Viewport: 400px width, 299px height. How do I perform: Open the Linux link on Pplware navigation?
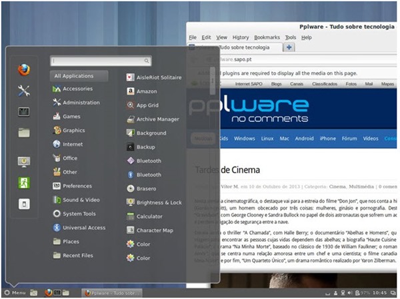[267, 139]
